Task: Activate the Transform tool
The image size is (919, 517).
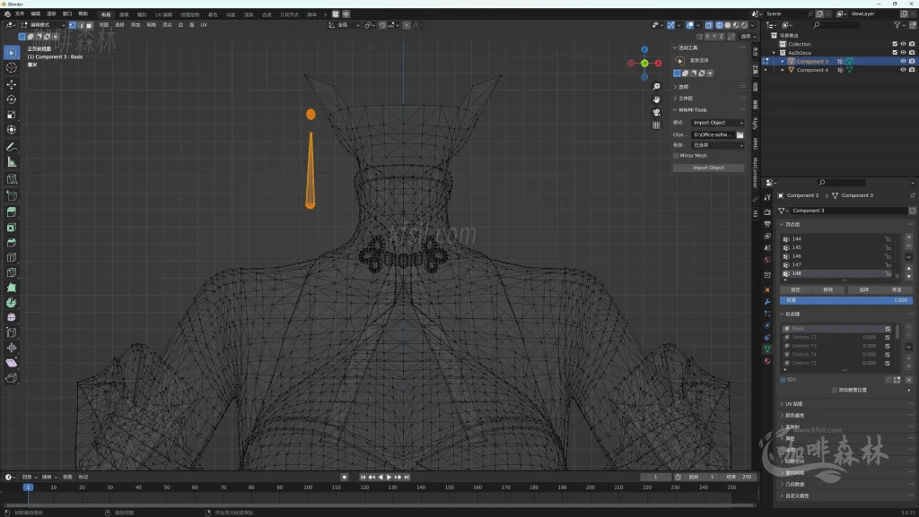Action: point(11,130)
